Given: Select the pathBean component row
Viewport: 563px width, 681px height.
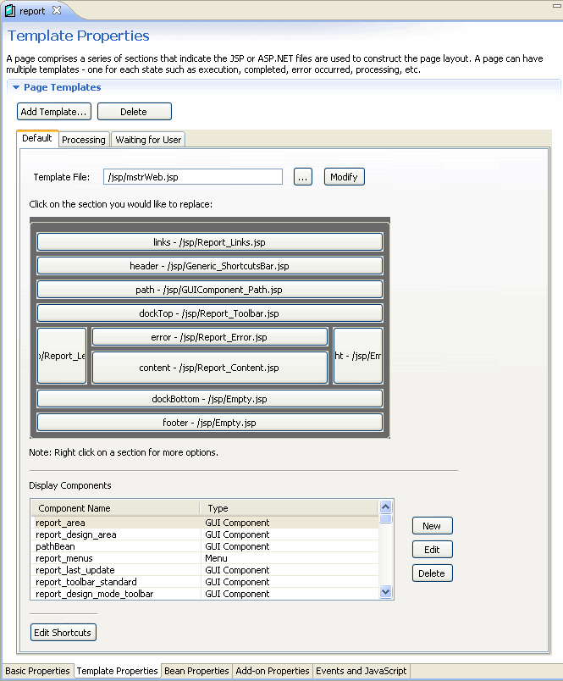Looking at the screenshot, I should 205,546.
